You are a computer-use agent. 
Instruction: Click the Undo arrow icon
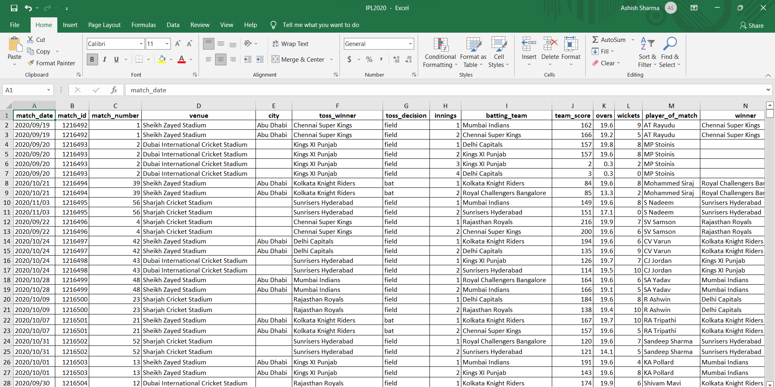[28, 8]
